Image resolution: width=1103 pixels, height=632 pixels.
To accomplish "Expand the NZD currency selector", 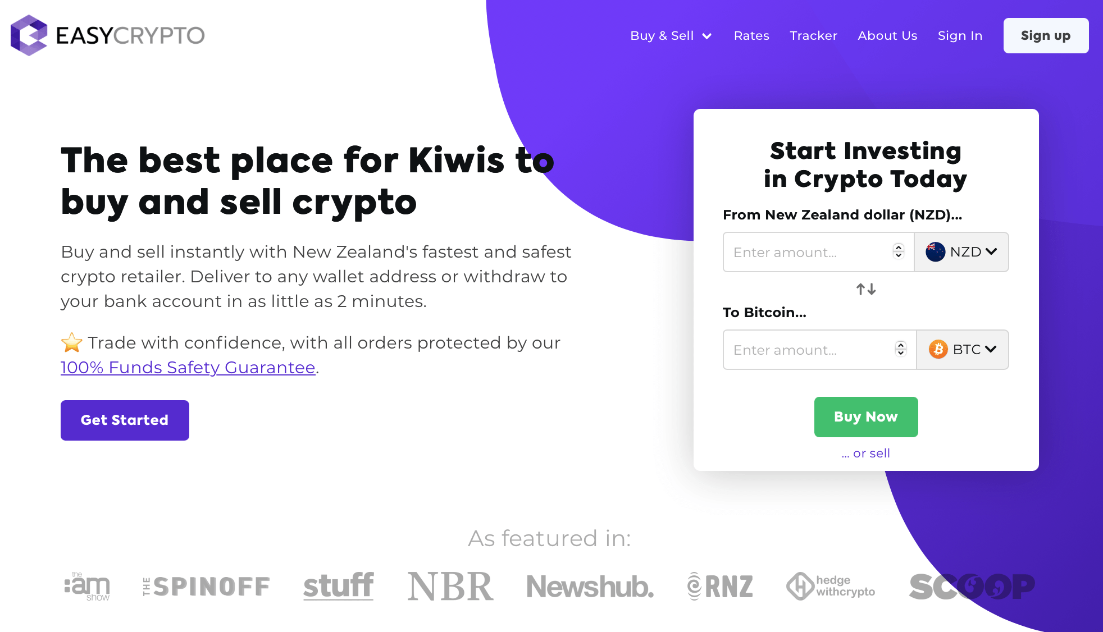I will pyautogui.click(x=963, y=252).
